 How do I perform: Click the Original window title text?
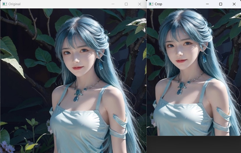(14, 4)
